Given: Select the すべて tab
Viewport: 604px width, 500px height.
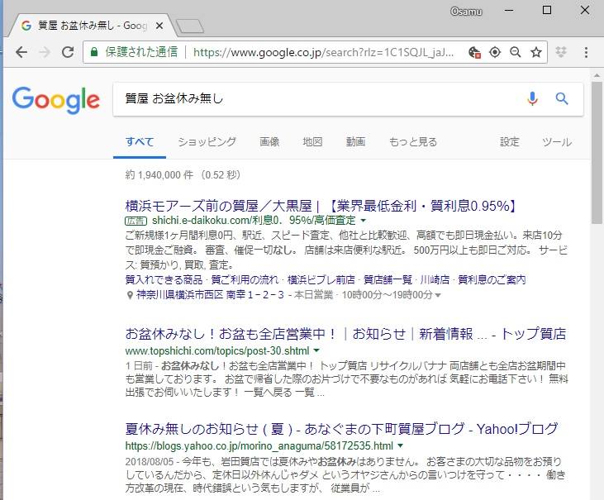Looking at the screenshot, I should [x=140, y=142].
